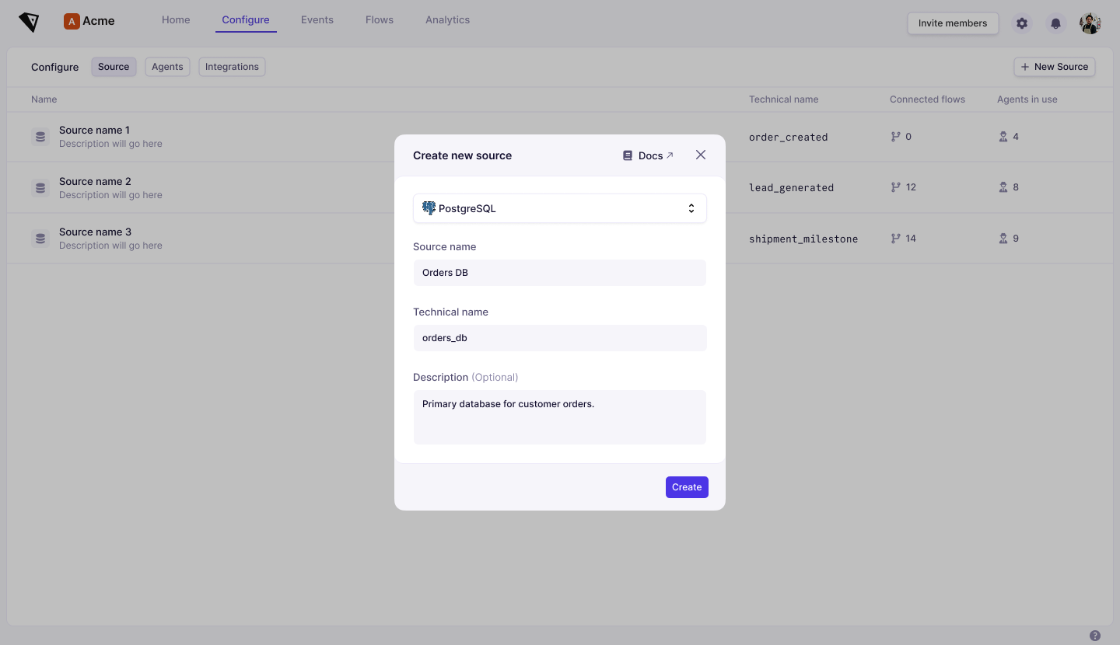Click the connected flows icon in the shipment_milestone row

pyautogui.click(x=895, y=239)
